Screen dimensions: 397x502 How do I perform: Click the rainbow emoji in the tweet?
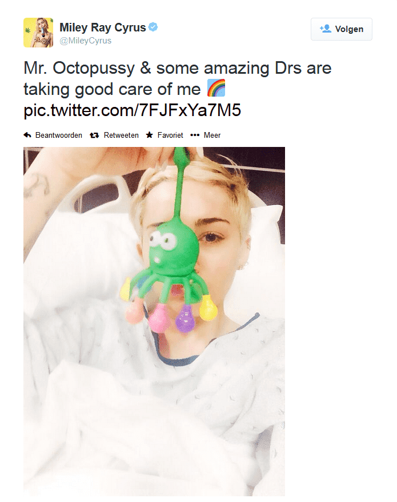(216, 89)
